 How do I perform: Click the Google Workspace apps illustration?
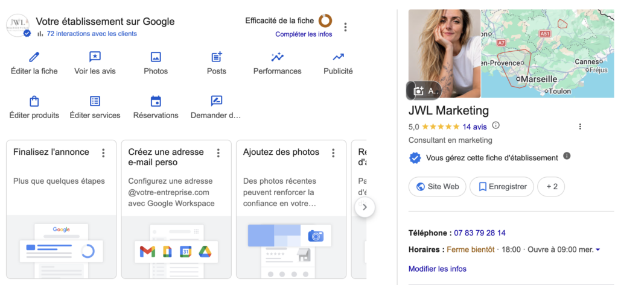[x=177, y=251]
